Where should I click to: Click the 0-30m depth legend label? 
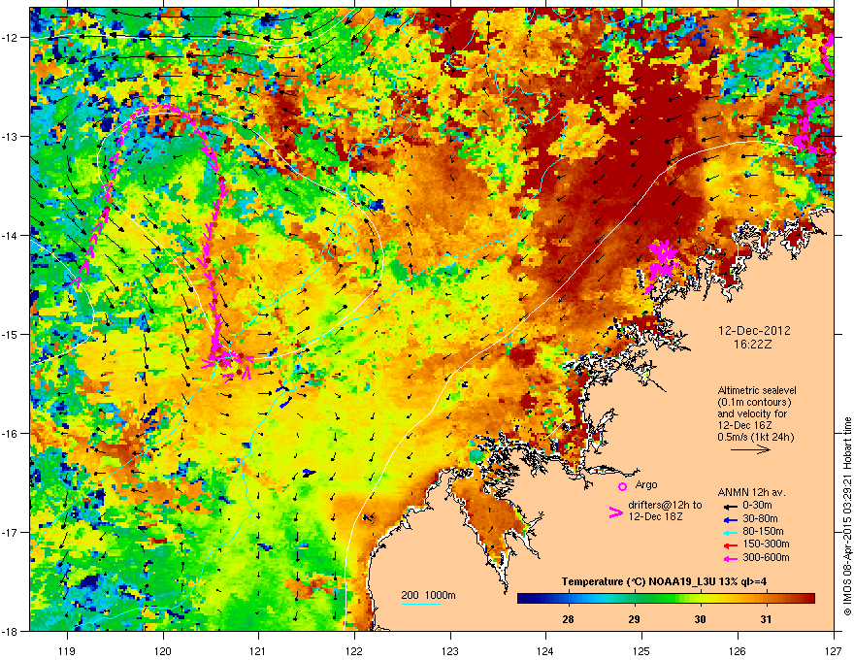(x=758, y=506)
